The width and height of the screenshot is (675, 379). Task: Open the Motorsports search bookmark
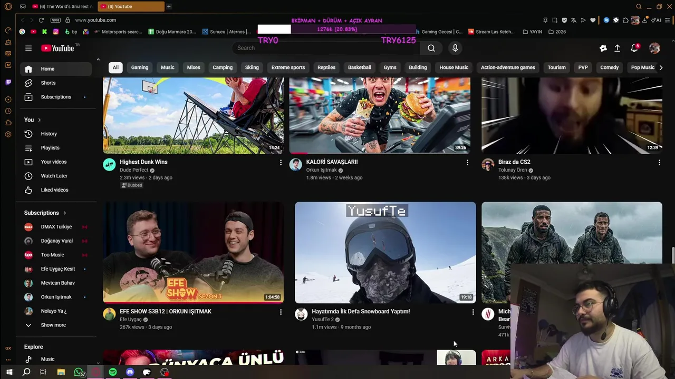(x=118, y=32)
